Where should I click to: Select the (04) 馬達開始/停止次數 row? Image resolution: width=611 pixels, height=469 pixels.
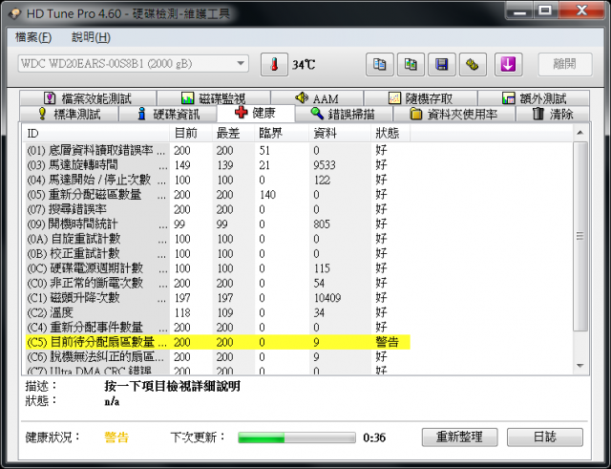pos(218,181)
